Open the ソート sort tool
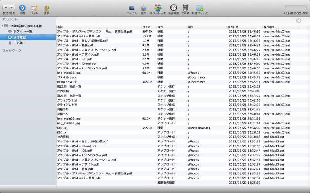The width and height of the screenshot is (310, 193). pyautogui.click(x=34, y=8)
